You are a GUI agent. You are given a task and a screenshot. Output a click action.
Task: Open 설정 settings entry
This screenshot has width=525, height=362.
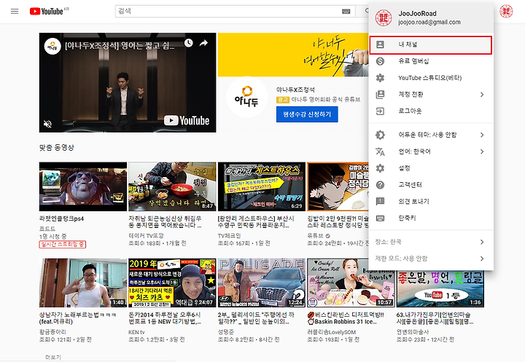coord(431,168)
